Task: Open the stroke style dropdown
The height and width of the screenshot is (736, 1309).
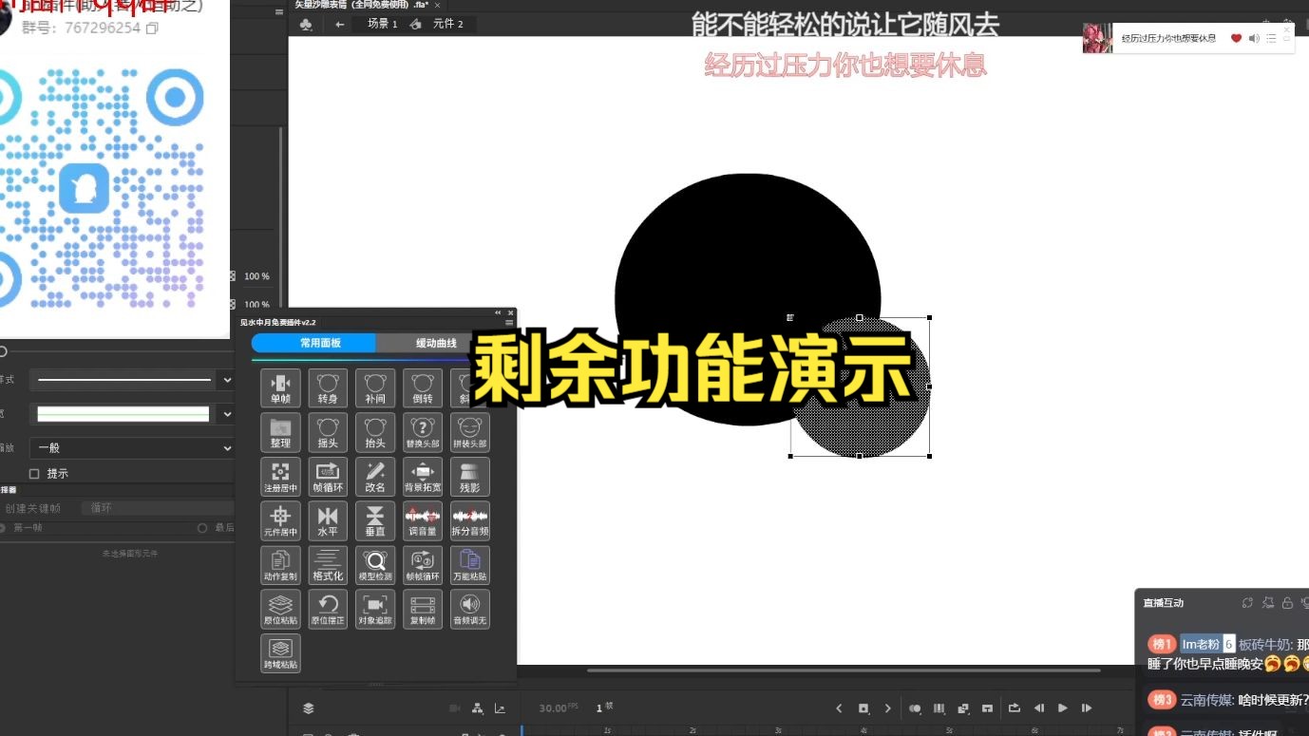Action: (x=226, y=380)
